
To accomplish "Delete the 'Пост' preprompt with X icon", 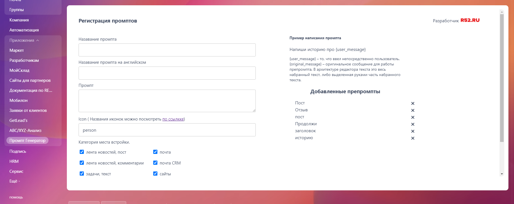I will click(413, 103).
